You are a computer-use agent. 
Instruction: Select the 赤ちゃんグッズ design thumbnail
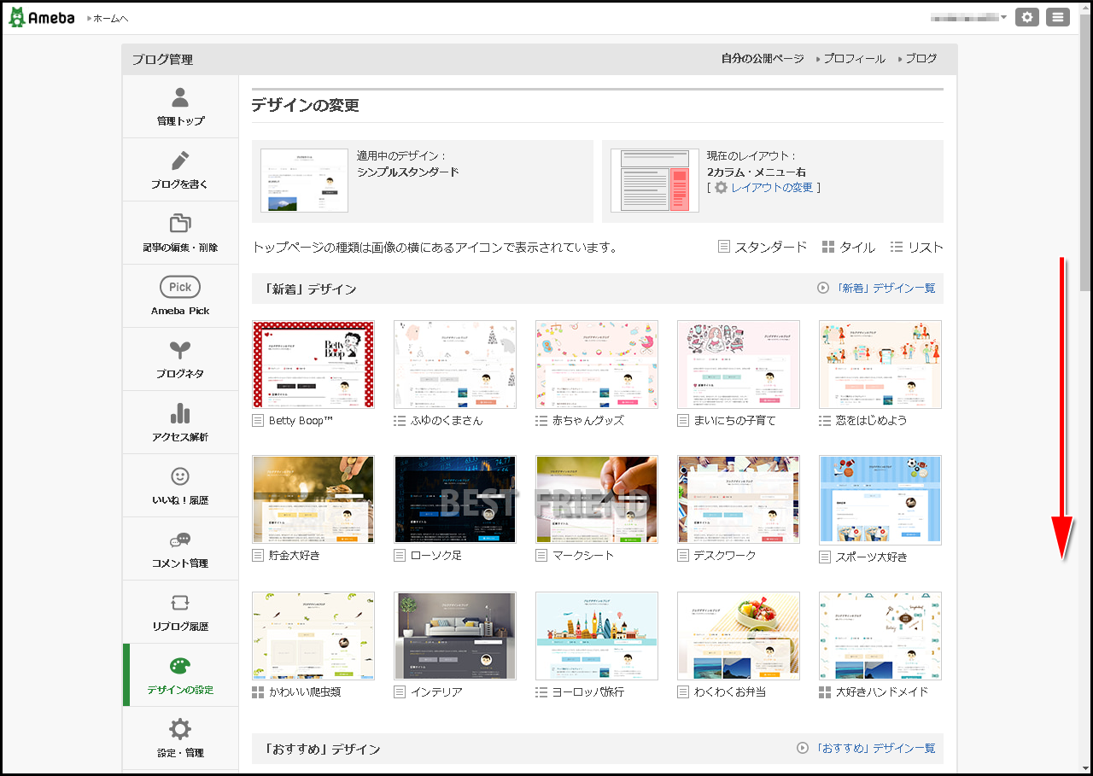click(x=597, y=365)
